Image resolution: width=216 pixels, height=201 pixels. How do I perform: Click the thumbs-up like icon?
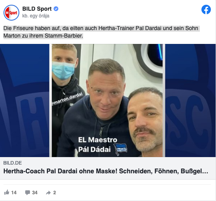coord(7,192)
